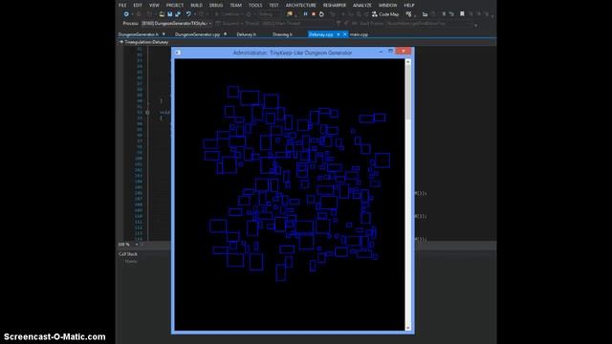Image resolution: width=612 pixels, height=344 pixels.
Task: Toggle pin on DungeonGenerator.cpp tab
Action: point(226,34)
